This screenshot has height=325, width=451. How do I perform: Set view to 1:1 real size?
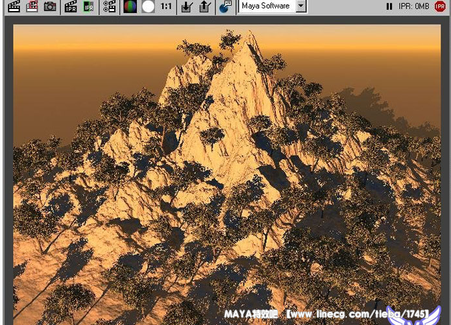(166, 6)
